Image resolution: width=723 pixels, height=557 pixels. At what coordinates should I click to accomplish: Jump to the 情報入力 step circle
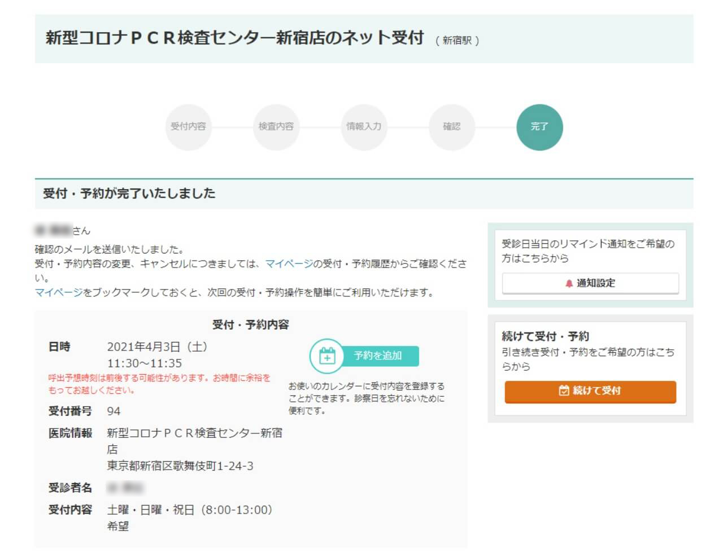click(364, 127)
